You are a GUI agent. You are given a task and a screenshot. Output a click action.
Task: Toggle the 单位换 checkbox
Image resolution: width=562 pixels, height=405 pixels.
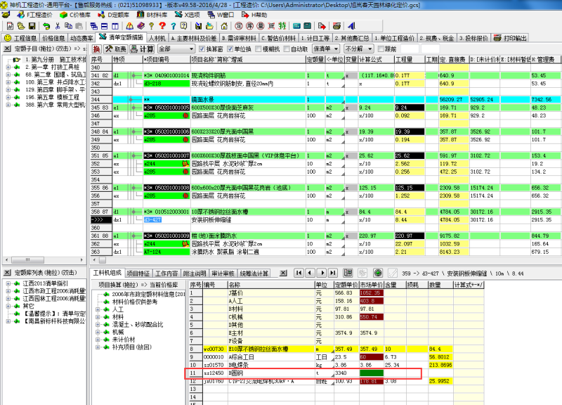230,49
